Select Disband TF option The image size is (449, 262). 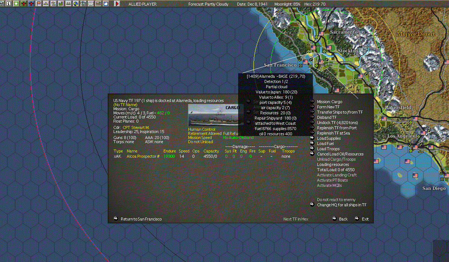[x=326, y=117]
